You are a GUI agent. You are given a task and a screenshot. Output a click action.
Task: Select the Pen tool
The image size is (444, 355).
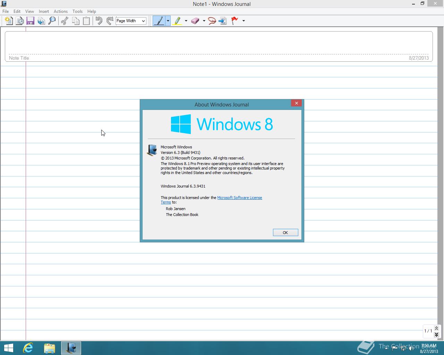[159, 21]
